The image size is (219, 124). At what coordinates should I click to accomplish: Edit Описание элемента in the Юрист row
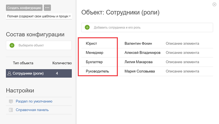pos(182,43)
